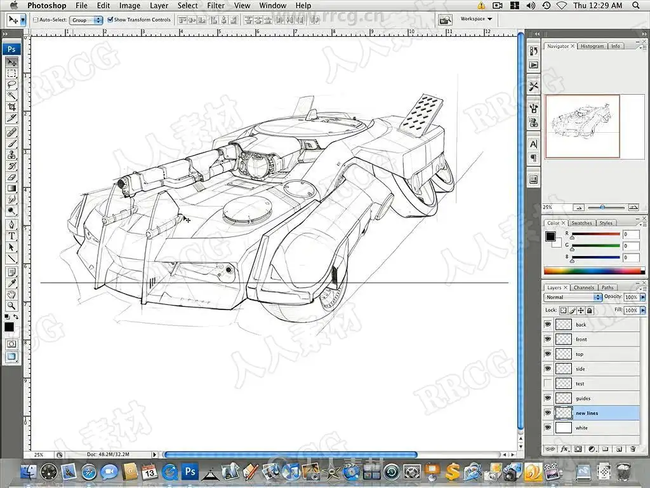Select the Crop tool

pos(11,107)
